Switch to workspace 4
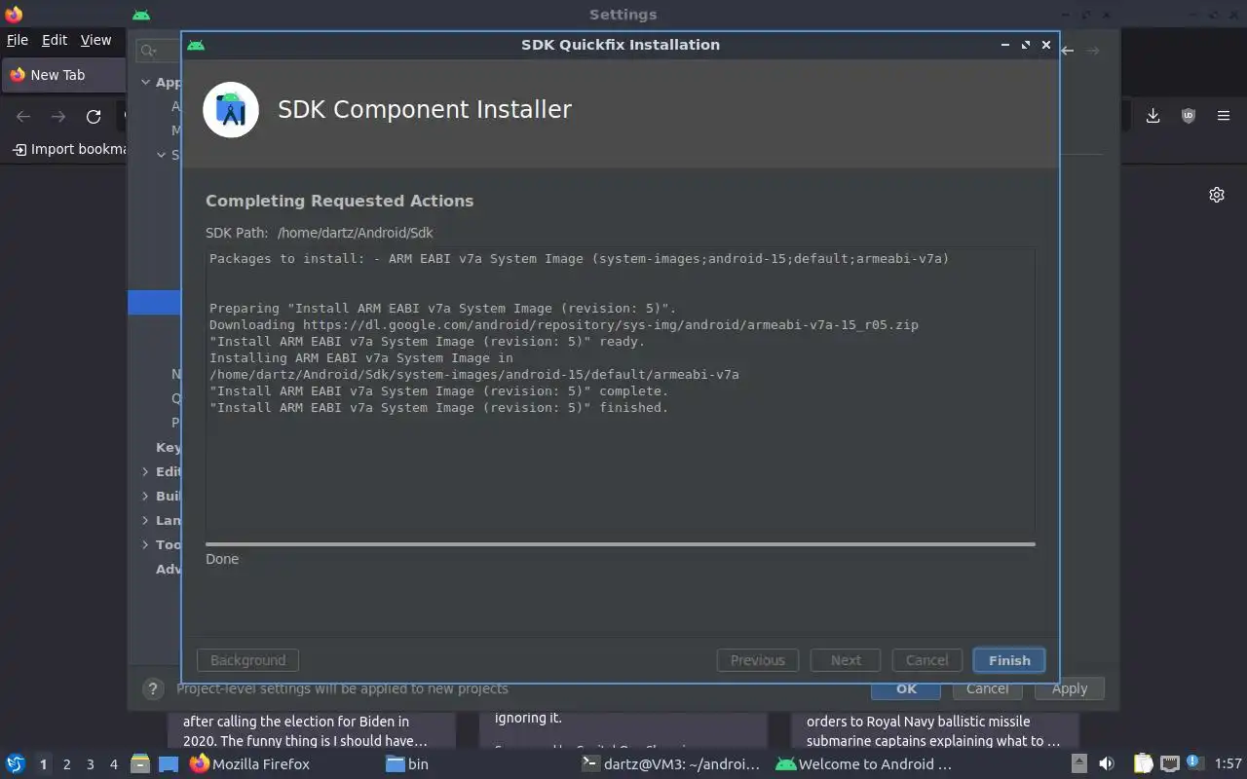This screenshot has height=779, width=1247. 113,764
